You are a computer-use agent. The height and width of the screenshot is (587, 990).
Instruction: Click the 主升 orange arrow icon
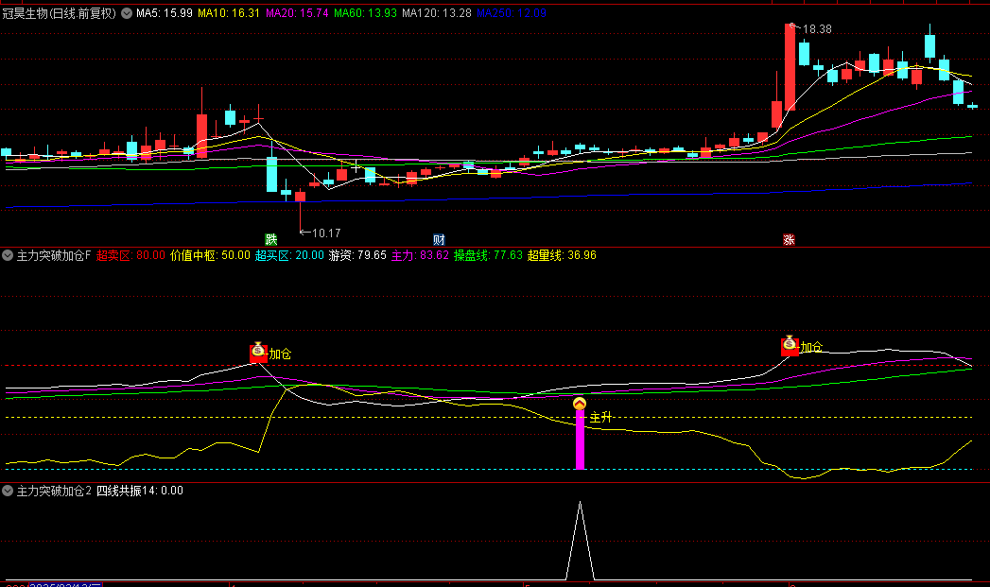point(580,404)
